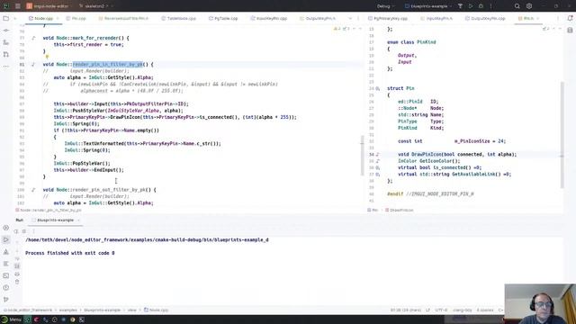This screenshot has height=324, width=576.
Task: Open the Debug build profile dropdown
Action: tap(385, 6)
